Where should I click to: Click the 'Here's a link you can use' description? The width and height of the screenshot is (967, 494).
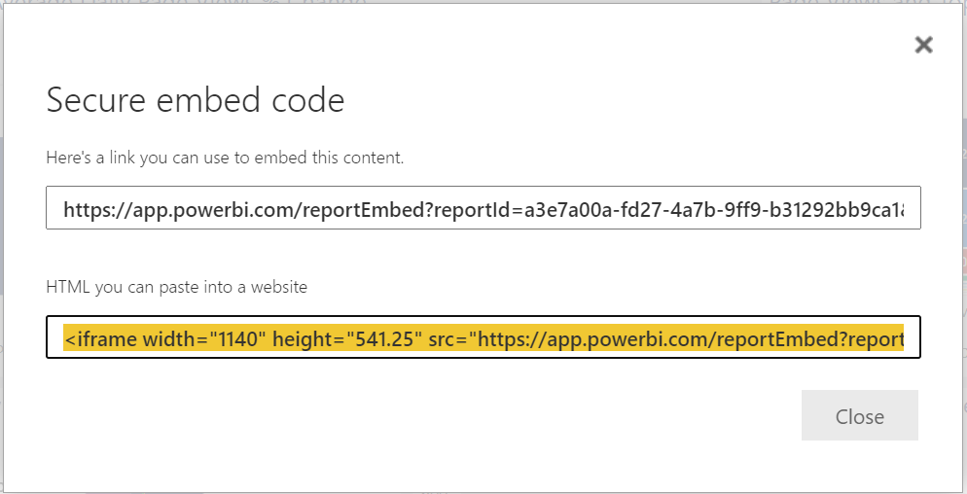225,157
